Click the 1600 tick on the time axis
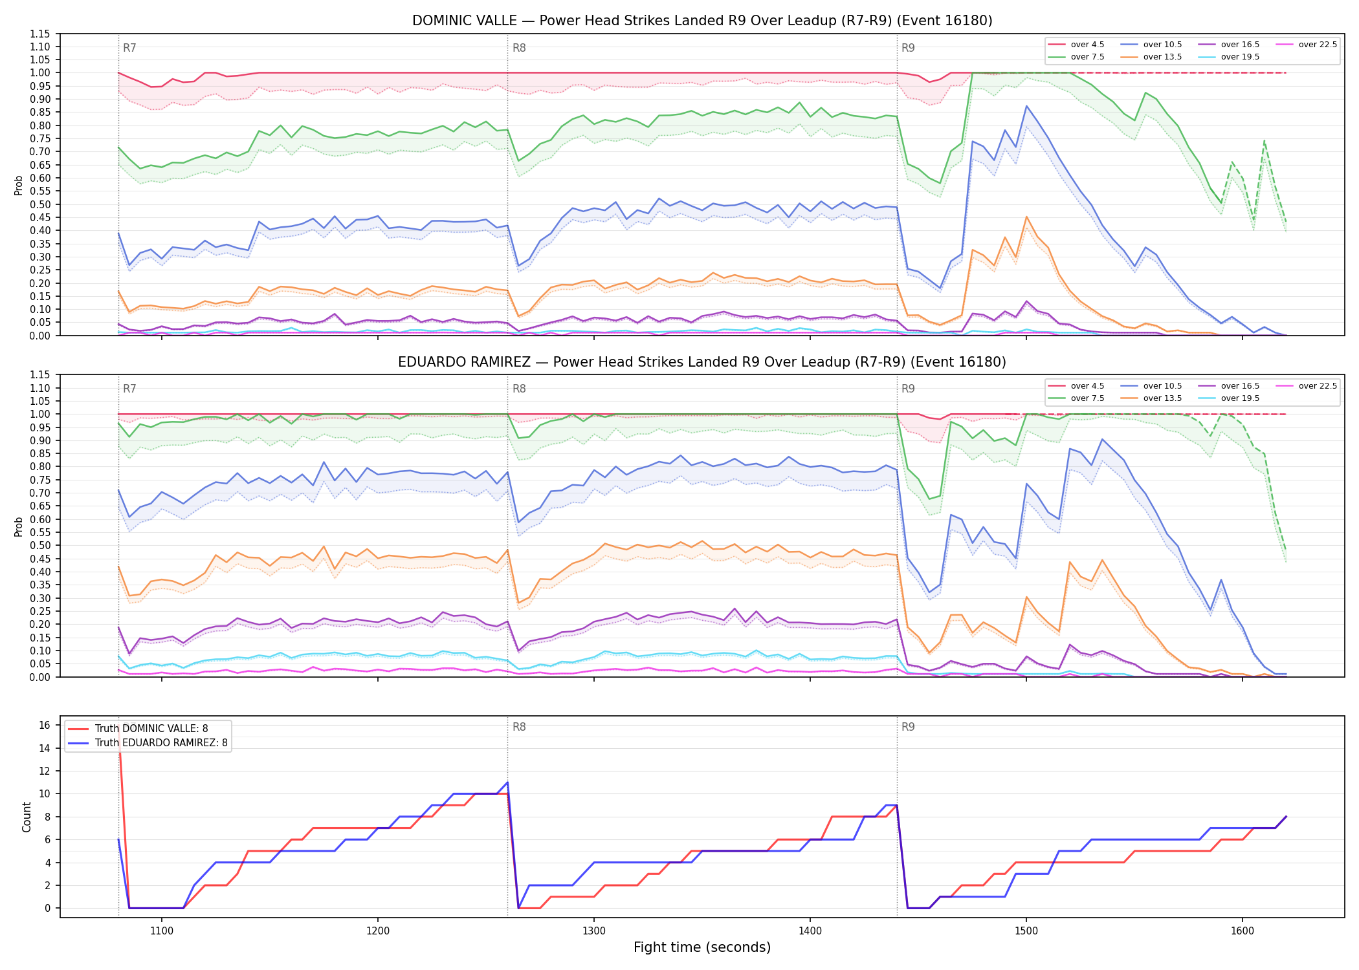This screenshot has width=1359, height=970. point(1243,931)
